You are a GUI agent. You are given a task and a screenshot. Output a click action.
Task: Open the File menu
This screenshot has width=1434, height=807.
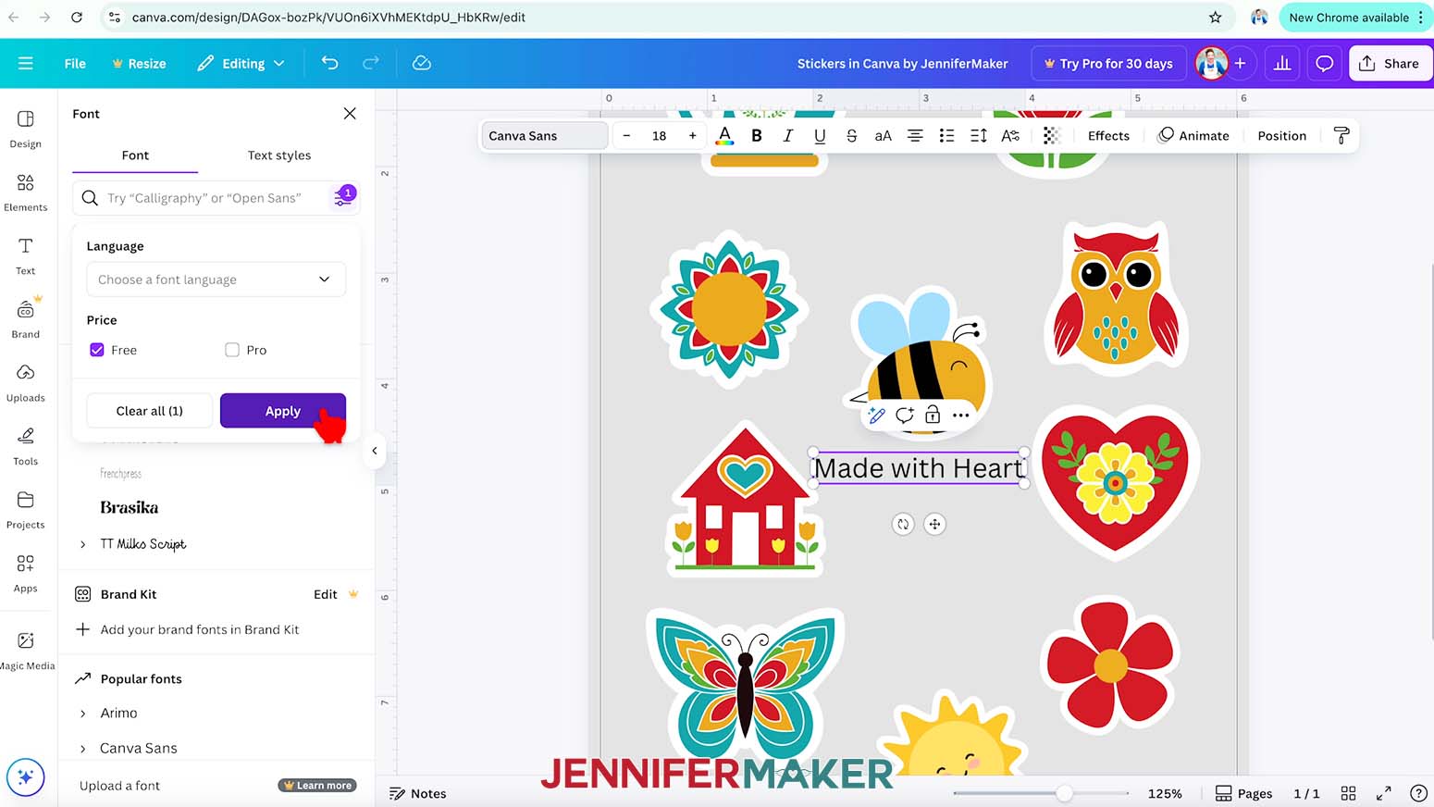click(75, 64)
